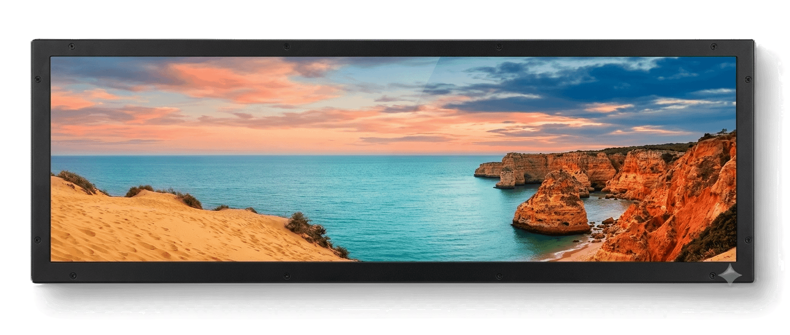
Task: Click the top bezel screw left of center
Action: [286, 46]
